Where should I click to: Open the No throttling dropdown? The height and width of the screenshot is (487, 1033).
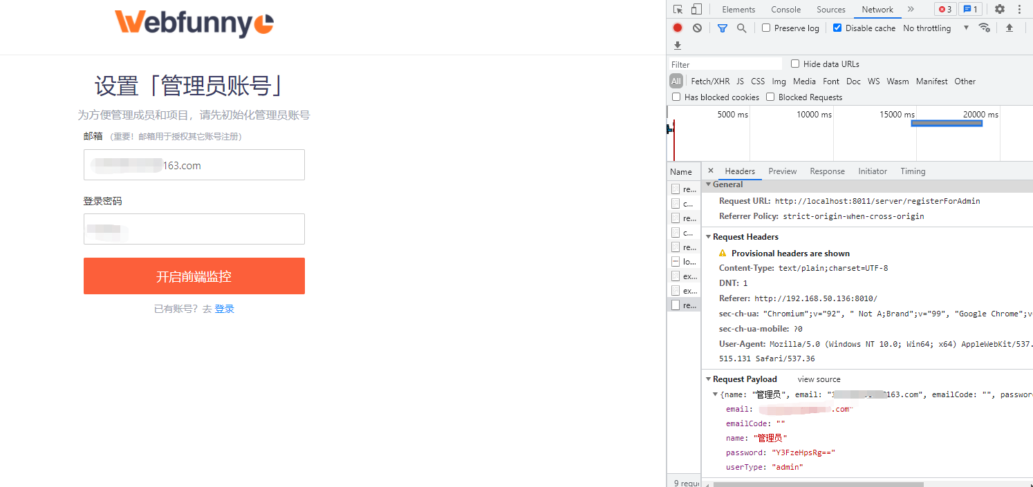coord(936,28)
